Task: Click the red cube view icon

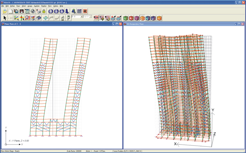Action: click(x=131, y=18)
